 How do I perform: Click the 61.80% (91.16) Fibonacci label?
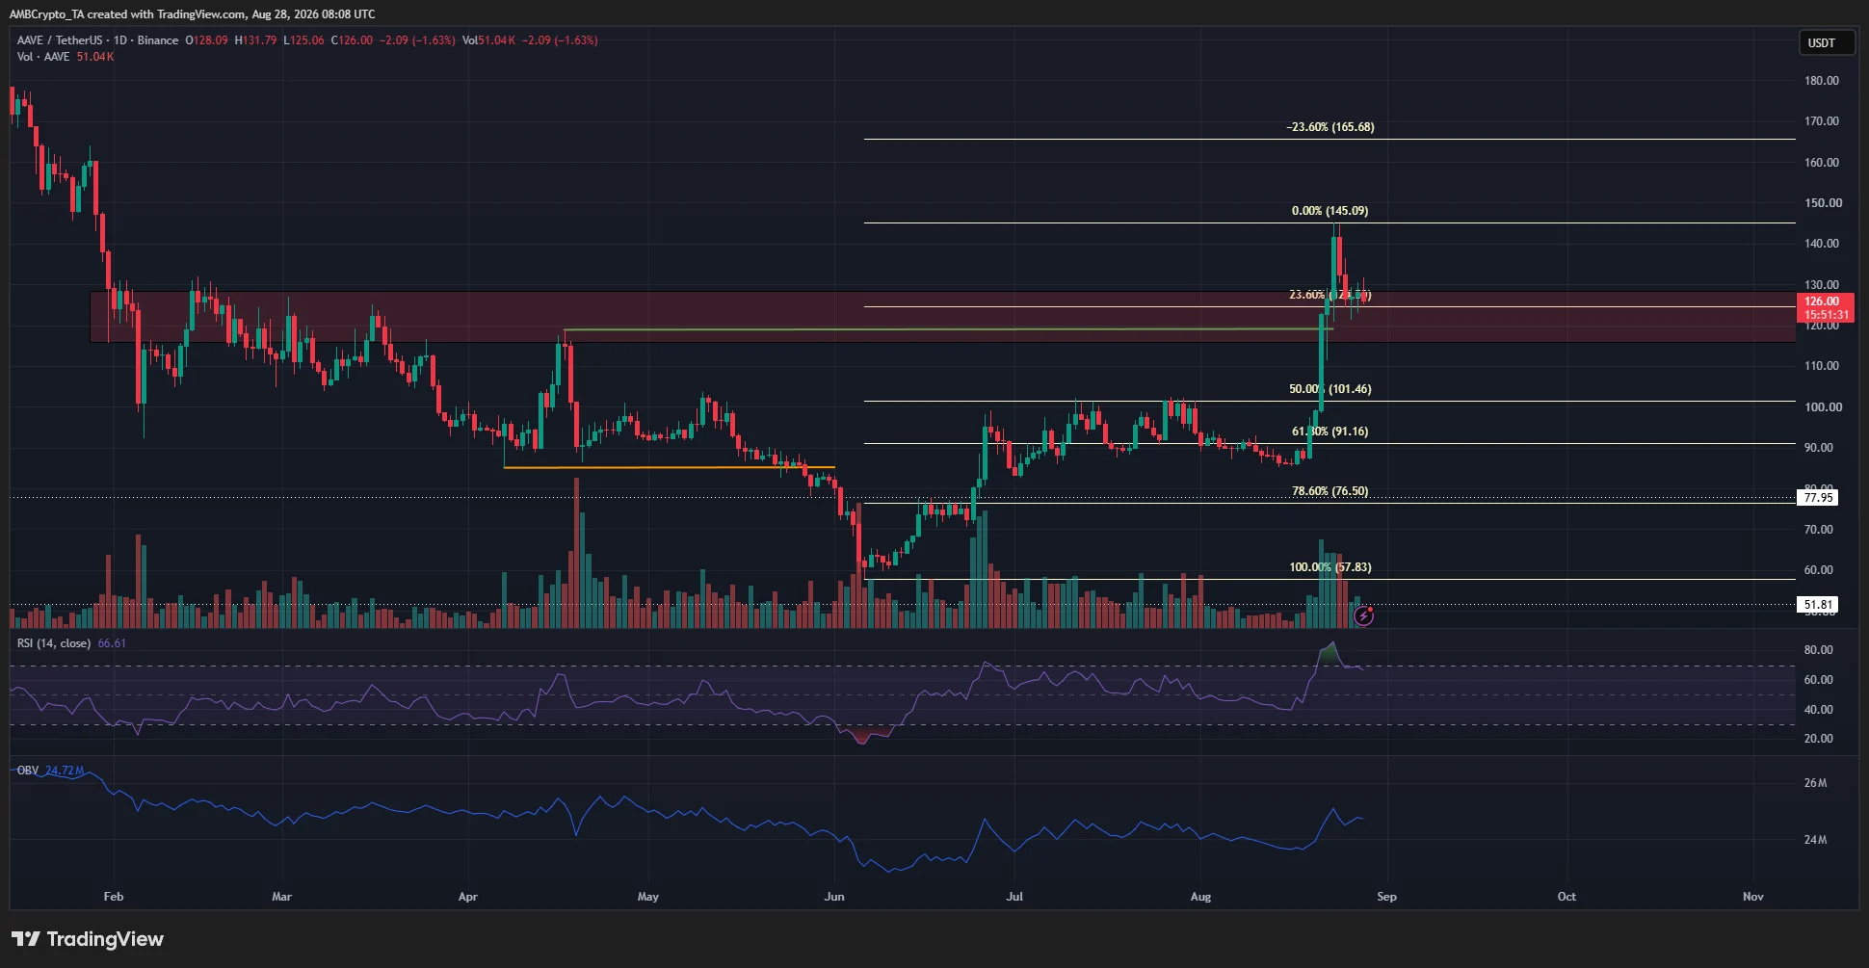[1329, 432]
